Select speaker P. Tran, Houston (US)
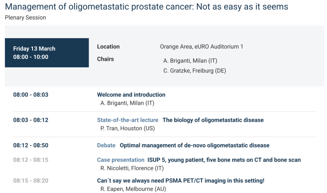The height and width of the screenshot is (193, 327). 127,128
